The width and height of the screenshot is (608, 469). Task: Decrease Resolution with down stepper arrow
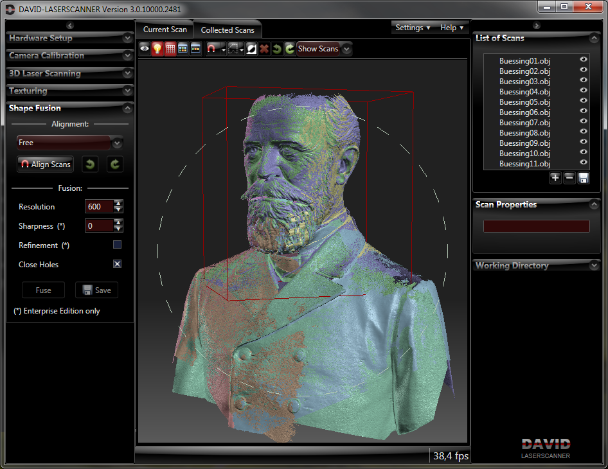point(118,209)
